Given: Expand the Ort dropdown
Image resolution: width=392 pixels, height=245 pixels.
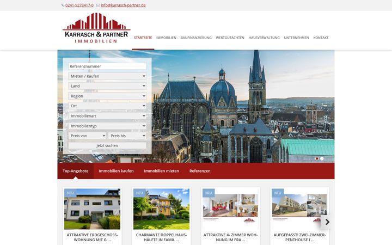Looking at the screenshot, I should click(x=107, y=106).
